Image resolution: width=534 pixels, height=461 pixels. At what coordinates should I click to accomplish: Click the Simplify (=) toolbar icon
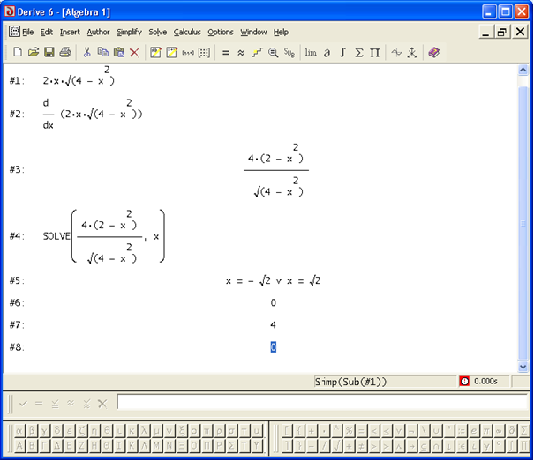226,53
